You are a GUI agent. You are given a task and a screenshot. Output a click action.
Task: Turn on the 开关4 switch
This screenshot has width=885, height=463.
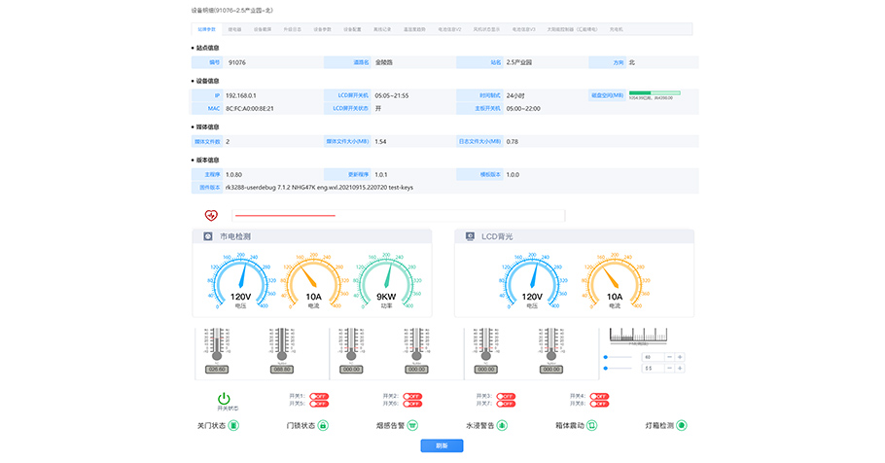(x=599, y=396)
